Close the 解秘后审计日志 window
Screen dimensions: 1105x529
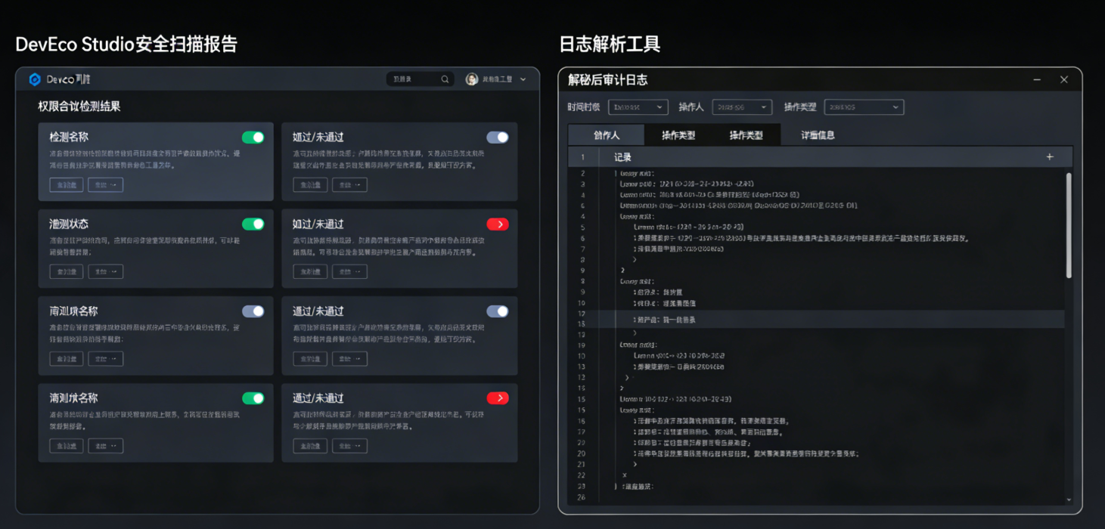(1064, 79)
